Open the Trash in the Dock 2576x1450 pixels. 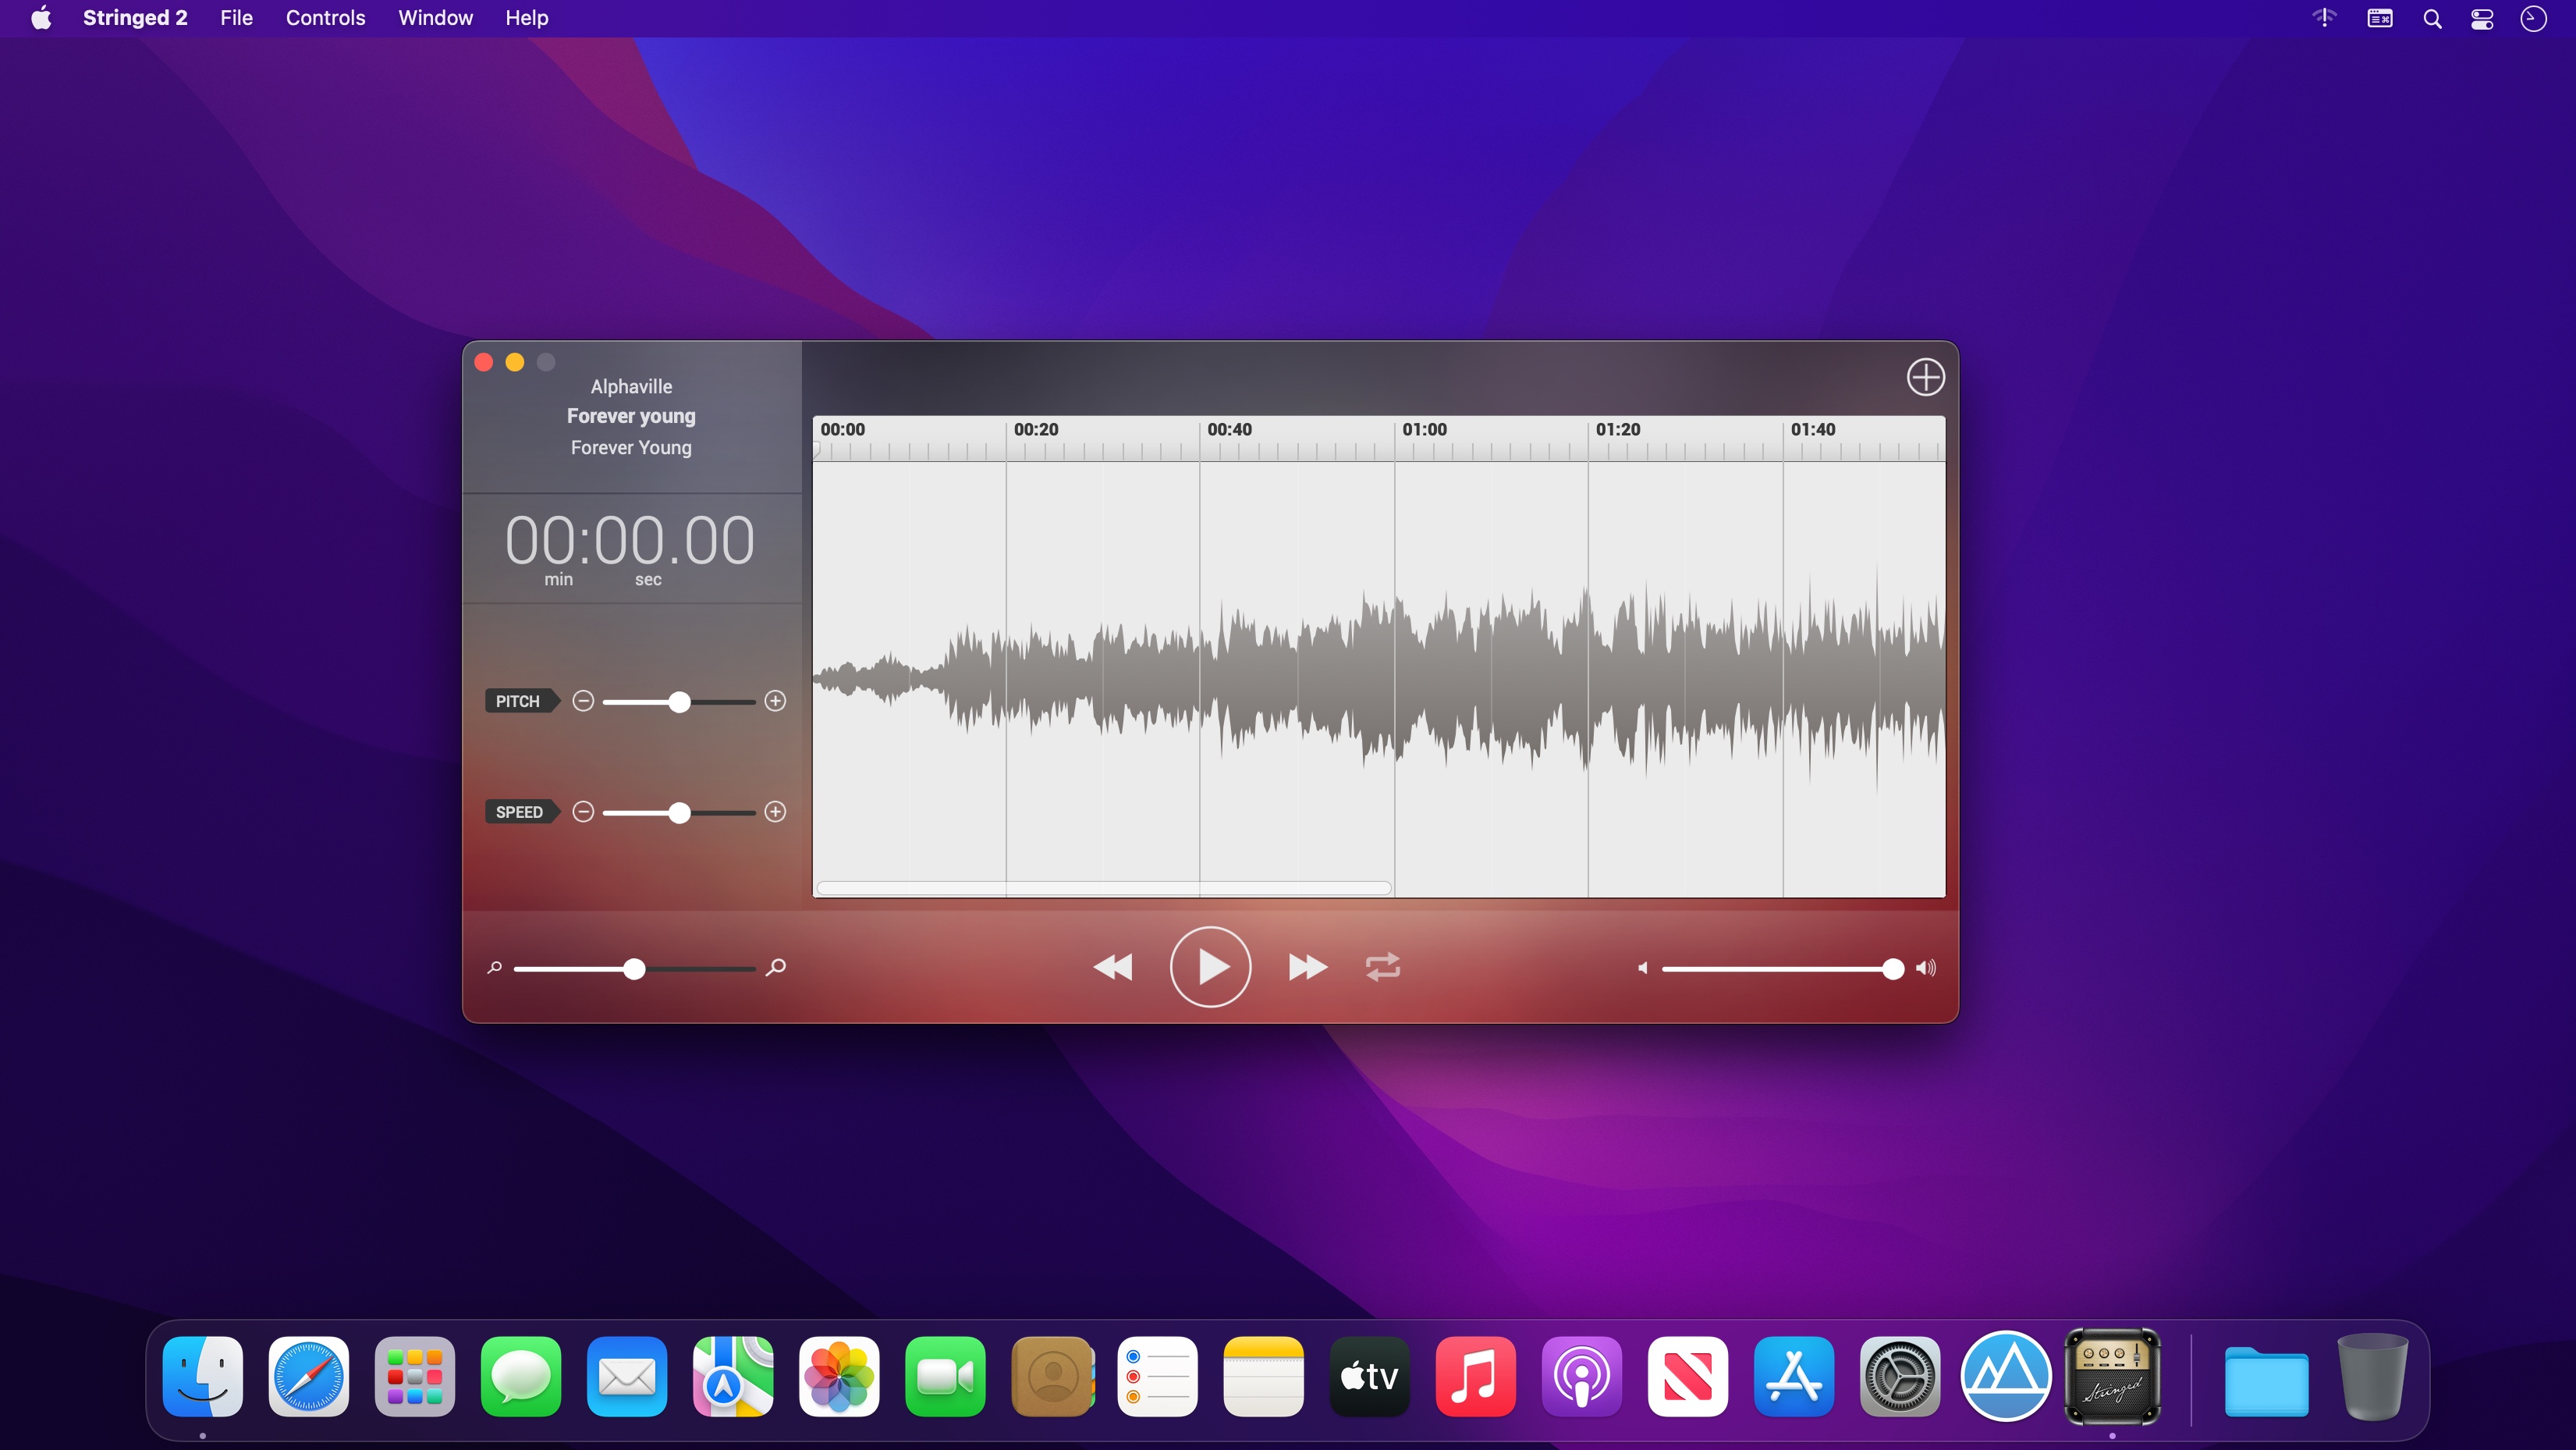click(x=2372, y=1376)
